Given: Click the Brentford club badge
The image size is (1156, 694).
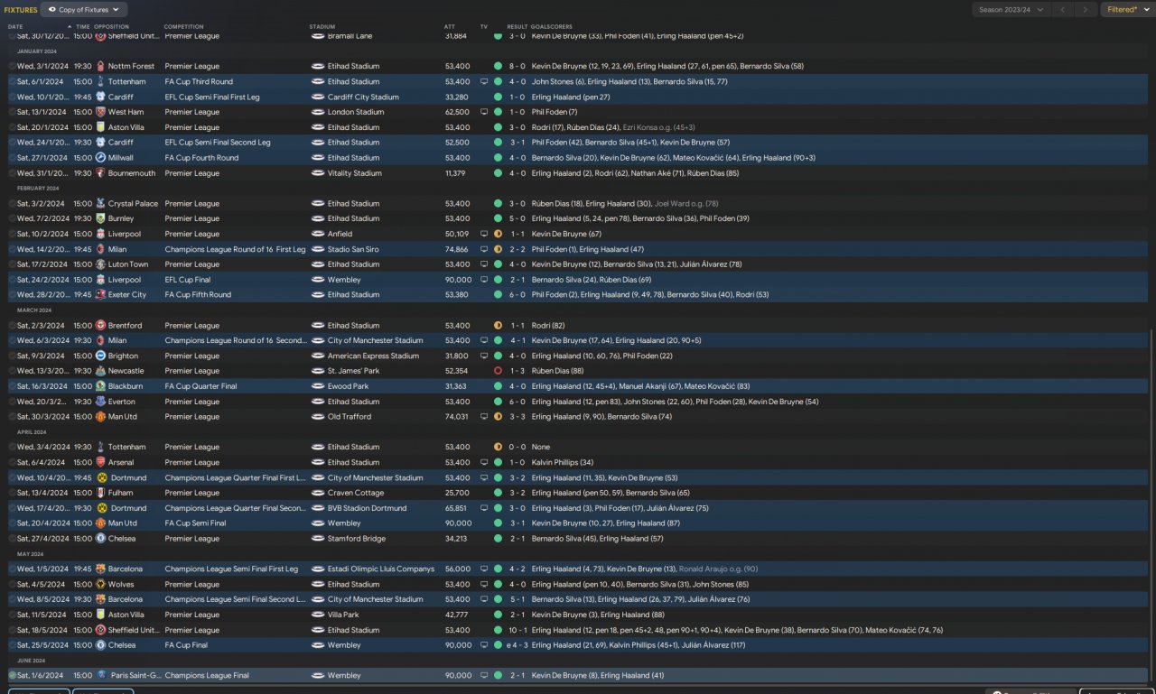Looking at the screenshot, I should 100,326.
